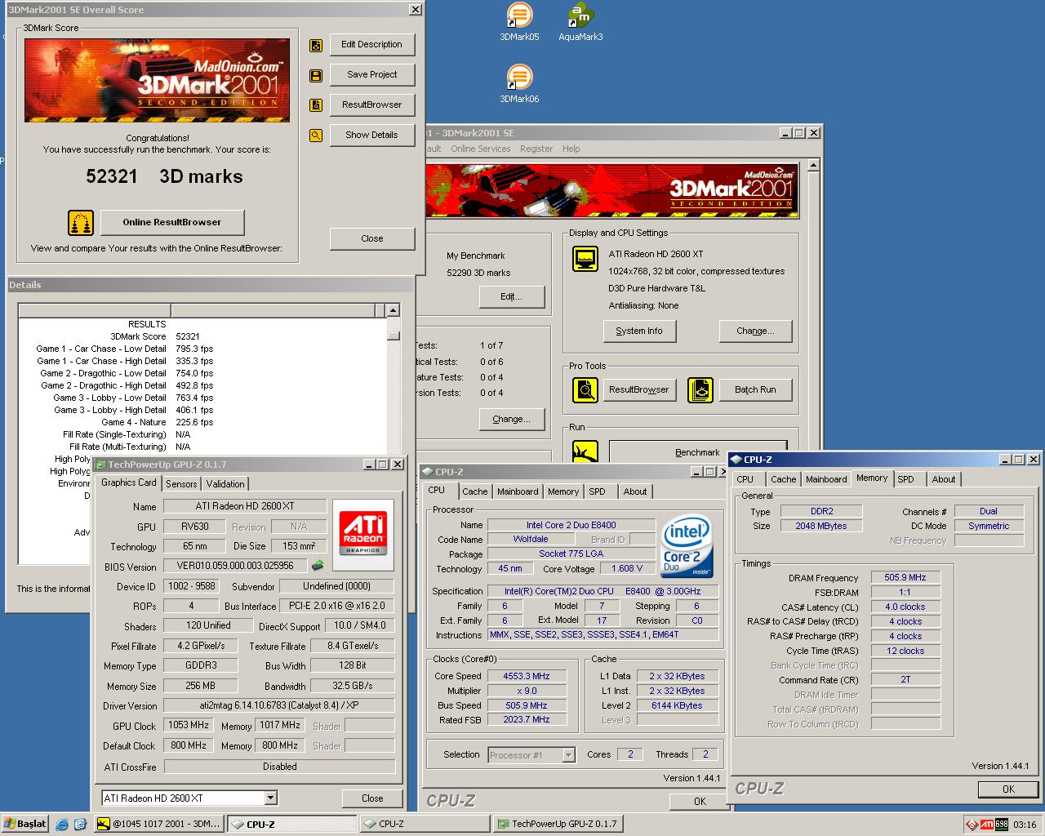Switch to Sensors tab in GPU-Z
1045x836 pixels.
click(x=181, y=484)
